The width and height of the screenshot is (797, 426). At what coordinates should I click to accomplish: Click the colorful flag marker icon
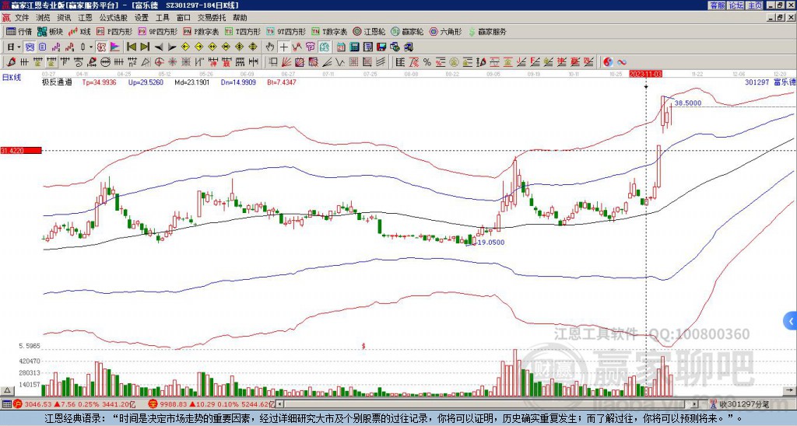[x=115, y=47]
